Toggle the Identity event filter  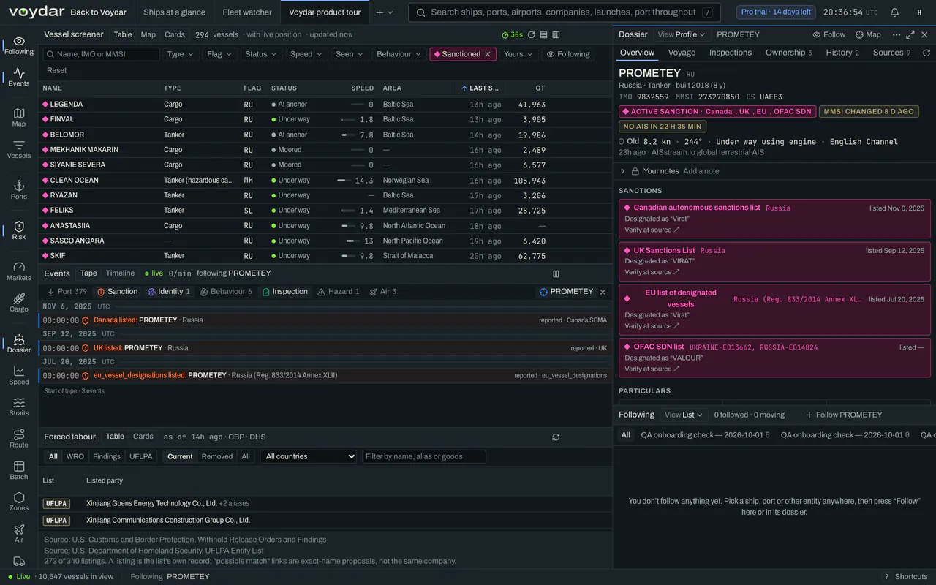[x=169, y=291]
